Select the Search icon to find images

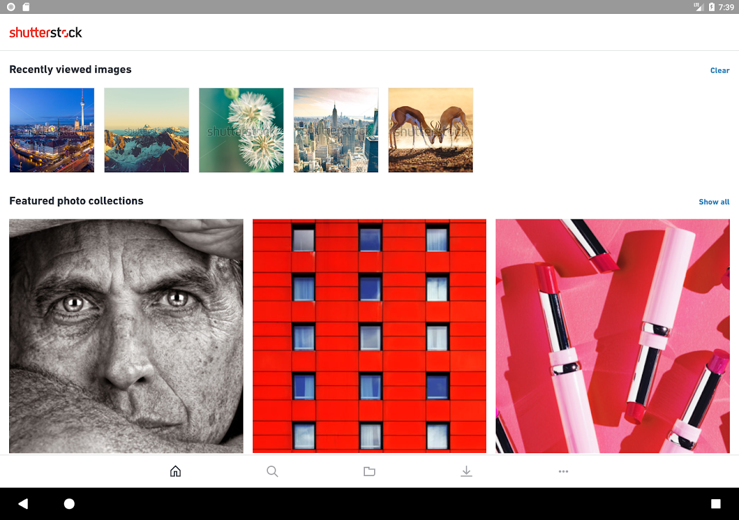tap(272, 471)
